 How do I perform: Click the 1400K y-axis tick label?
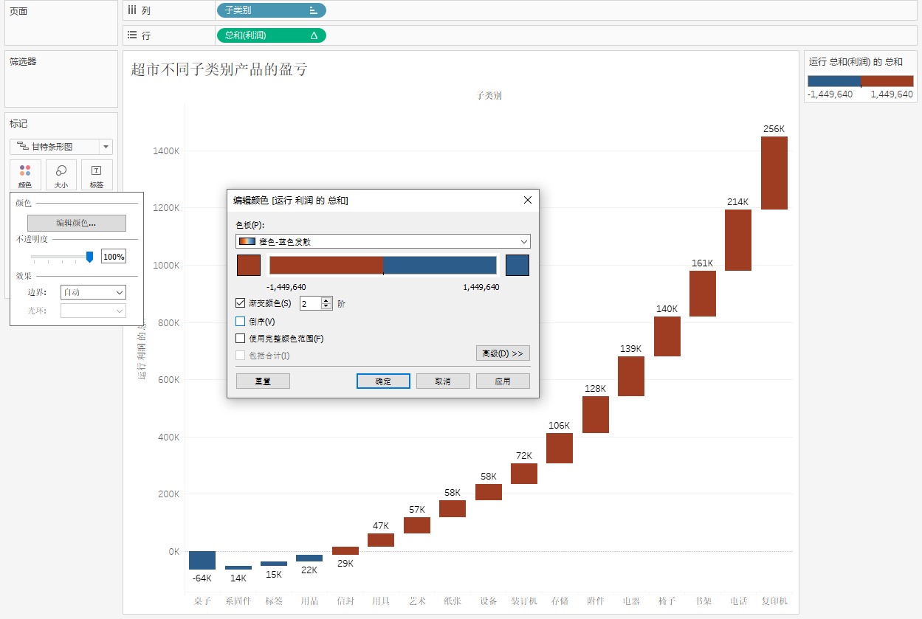[x=166, y=151]
